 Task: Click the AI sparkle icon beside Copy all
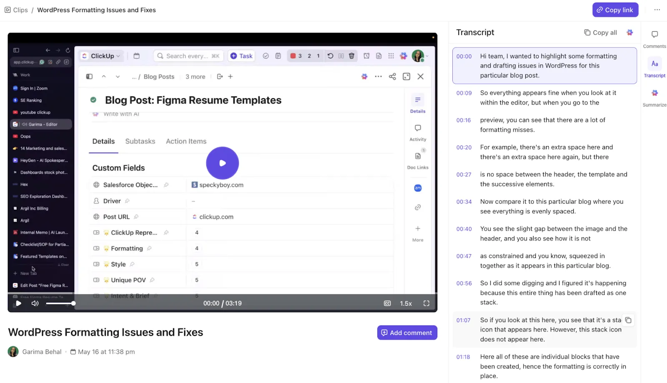click(629, 33)
